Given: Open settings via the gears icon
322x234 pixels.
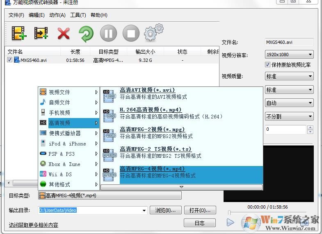Looking at the screenshot, I should [x=153, y=32].
